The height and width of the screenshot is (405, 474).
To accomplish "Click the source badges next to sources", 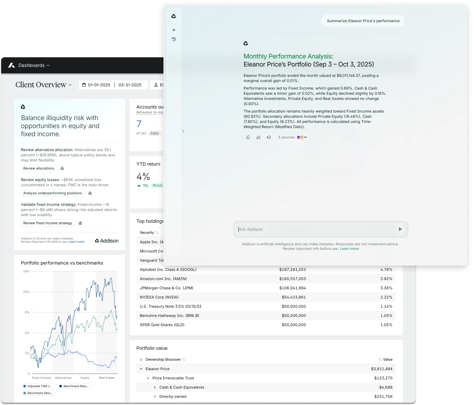I will coord(302,137).
